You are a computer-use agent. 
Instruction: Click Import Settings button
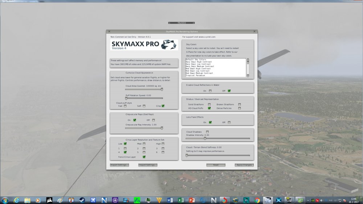pos(148,165)
